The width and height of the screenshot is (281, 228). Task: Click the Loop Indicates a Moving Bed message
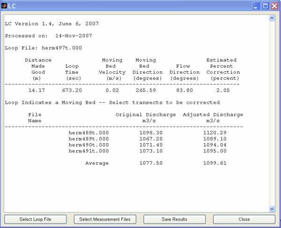(112, 103)
